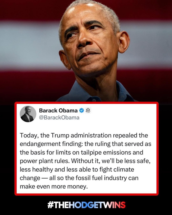Click the government seal badge icon
The image size is (172, 215).
coord(88,110)
